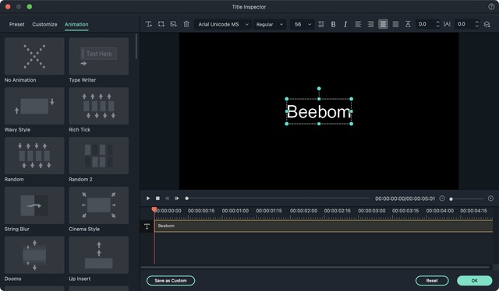Image resolution: width=499 pixels, height=291 pixels.
Task: Click Save as Custom button
Action: coord(171,281)
